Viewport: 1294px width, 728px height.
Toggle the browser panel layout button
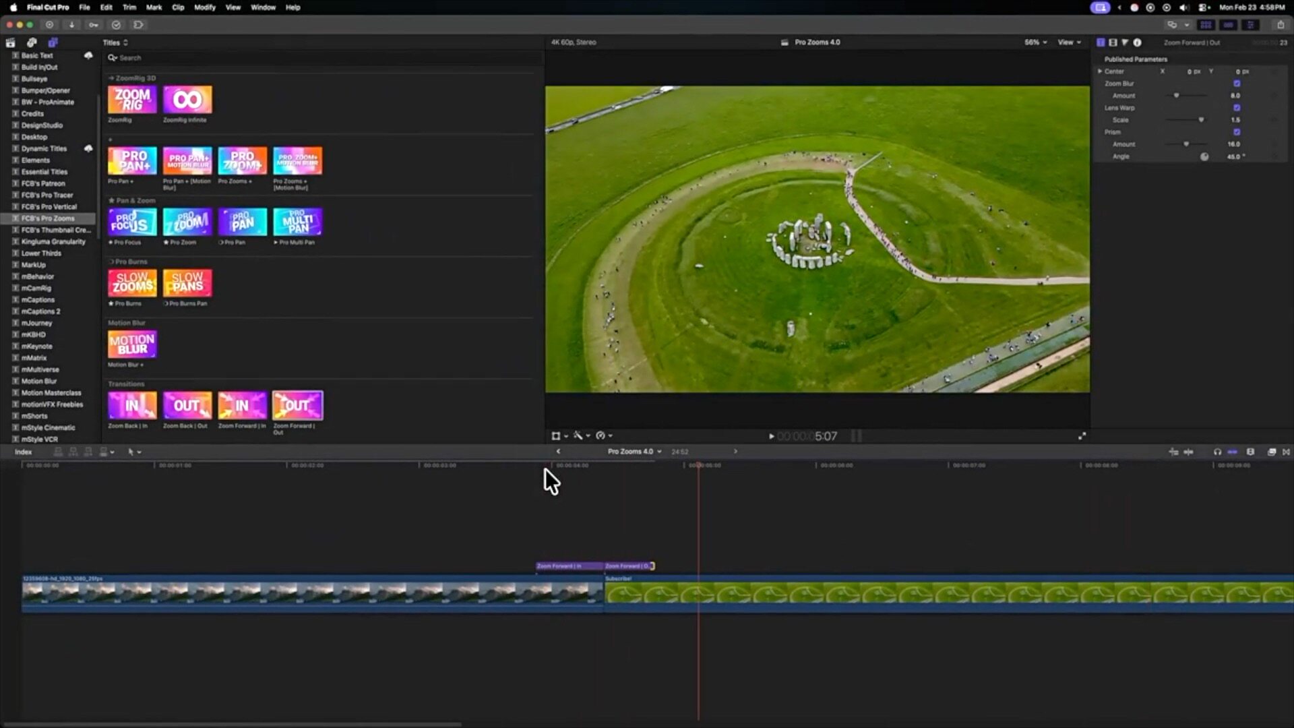1206,25
